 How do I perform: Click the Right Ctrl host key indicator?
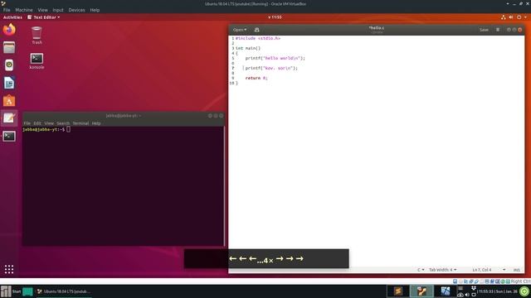tap(521, 281)
